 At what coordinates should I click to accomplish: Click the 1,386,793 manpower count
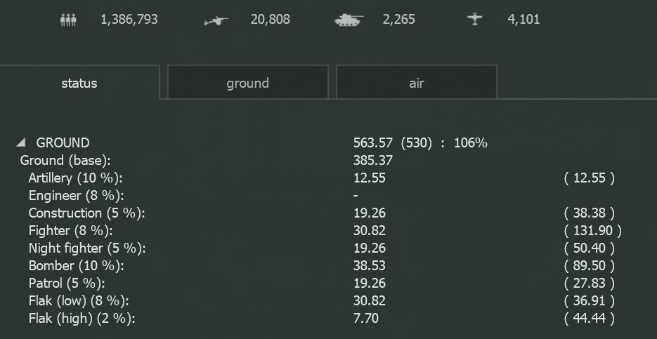(x=129, y=20)
